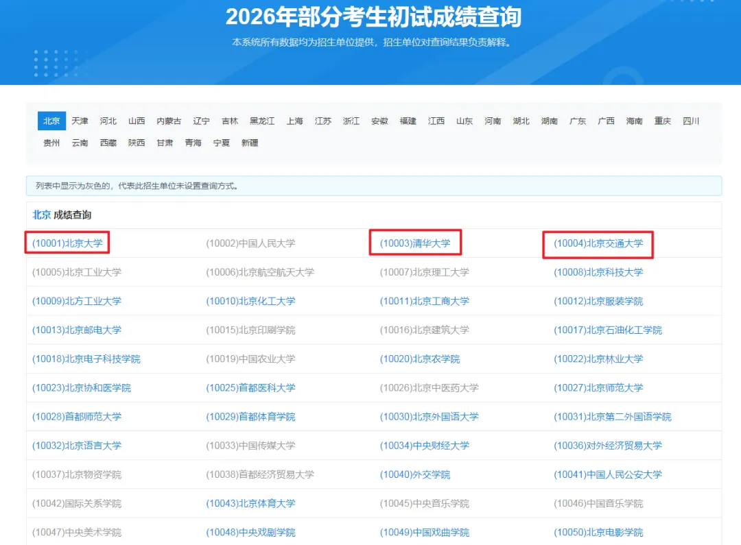Click the (10013)北京邮电大学 link
This screenshot has width=741, height=545.
click(77, 330)
